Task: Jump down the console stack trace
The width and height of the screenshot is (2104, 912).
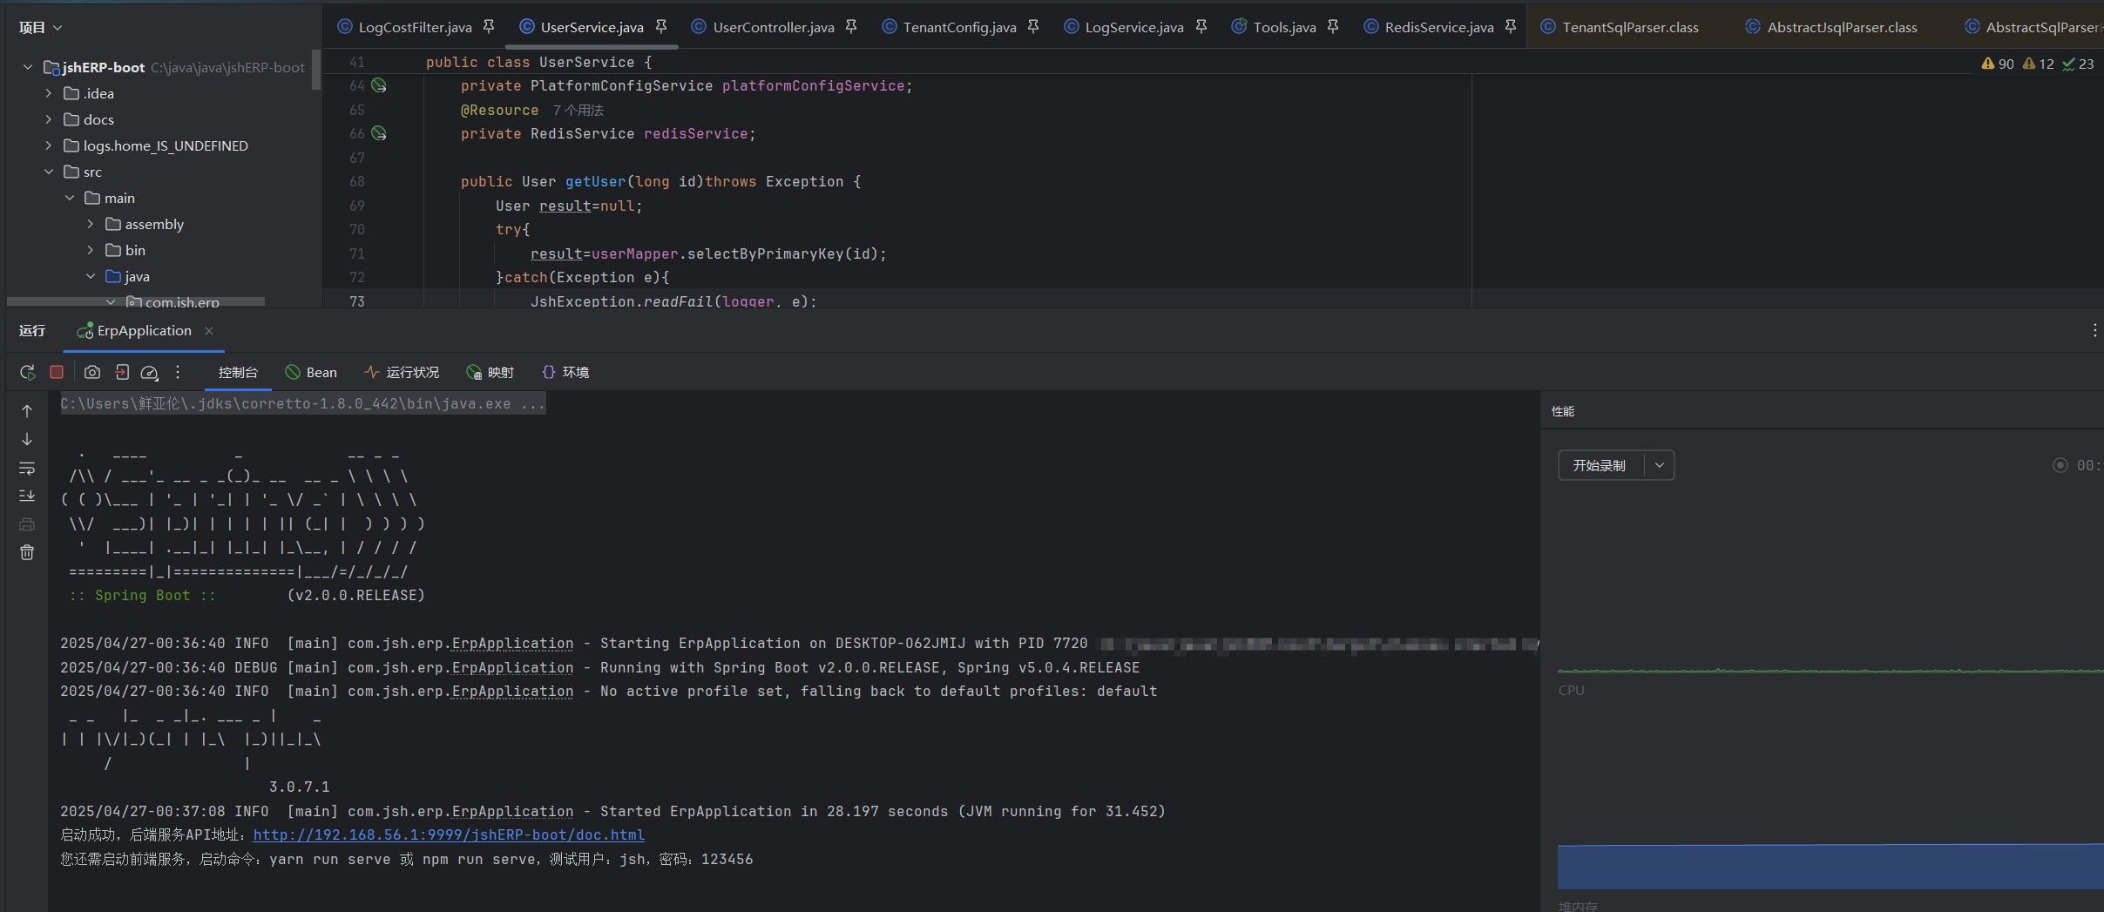Action: (27, 439)
